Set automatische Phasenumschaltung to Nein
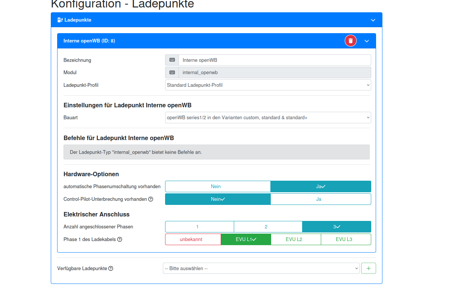This screenshot has height=285, width=456. (218, 186)
